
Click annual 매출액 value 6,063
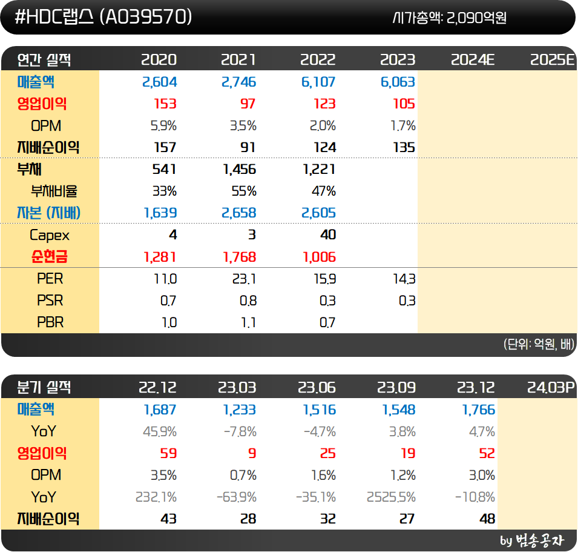pyautogui.click(x=398, y=82)
